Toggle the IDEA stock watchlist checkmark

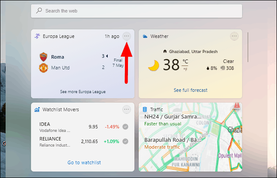(x=125, y=127)
